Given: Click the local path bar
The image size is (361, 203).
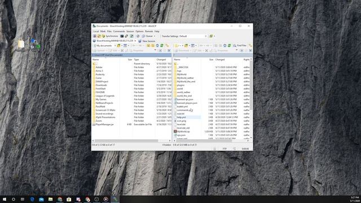Looking at the screenshot, I should click(x=131, y=55).
